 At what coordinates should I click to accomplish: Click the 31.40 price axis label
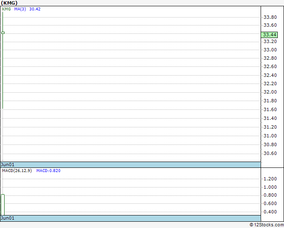click(270, 118)
